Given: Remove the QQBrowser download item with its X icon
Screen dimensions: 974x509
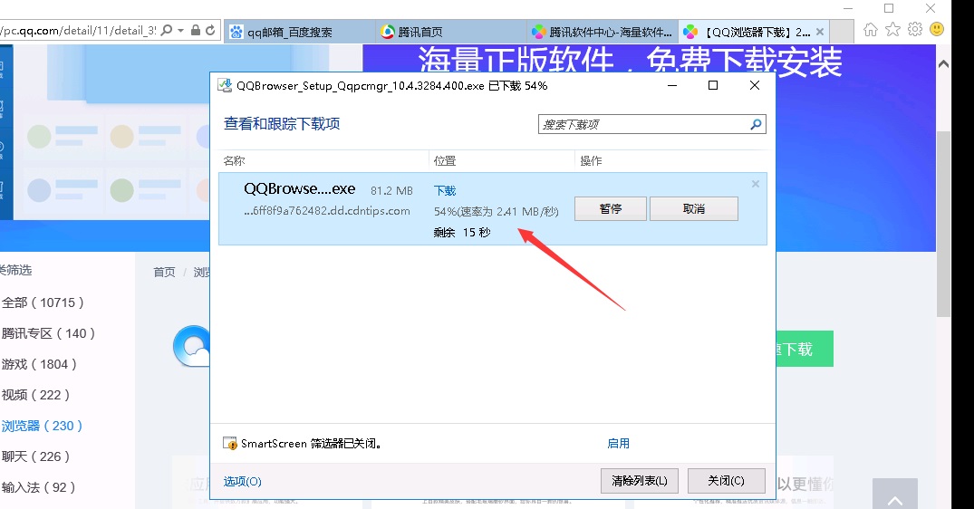Looking at the screenshot, I should click(x=756, y=184).
